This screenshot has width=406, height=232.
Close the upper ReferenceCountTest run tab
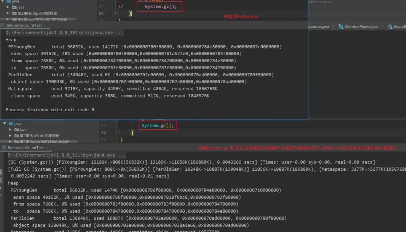click(45, 25)
